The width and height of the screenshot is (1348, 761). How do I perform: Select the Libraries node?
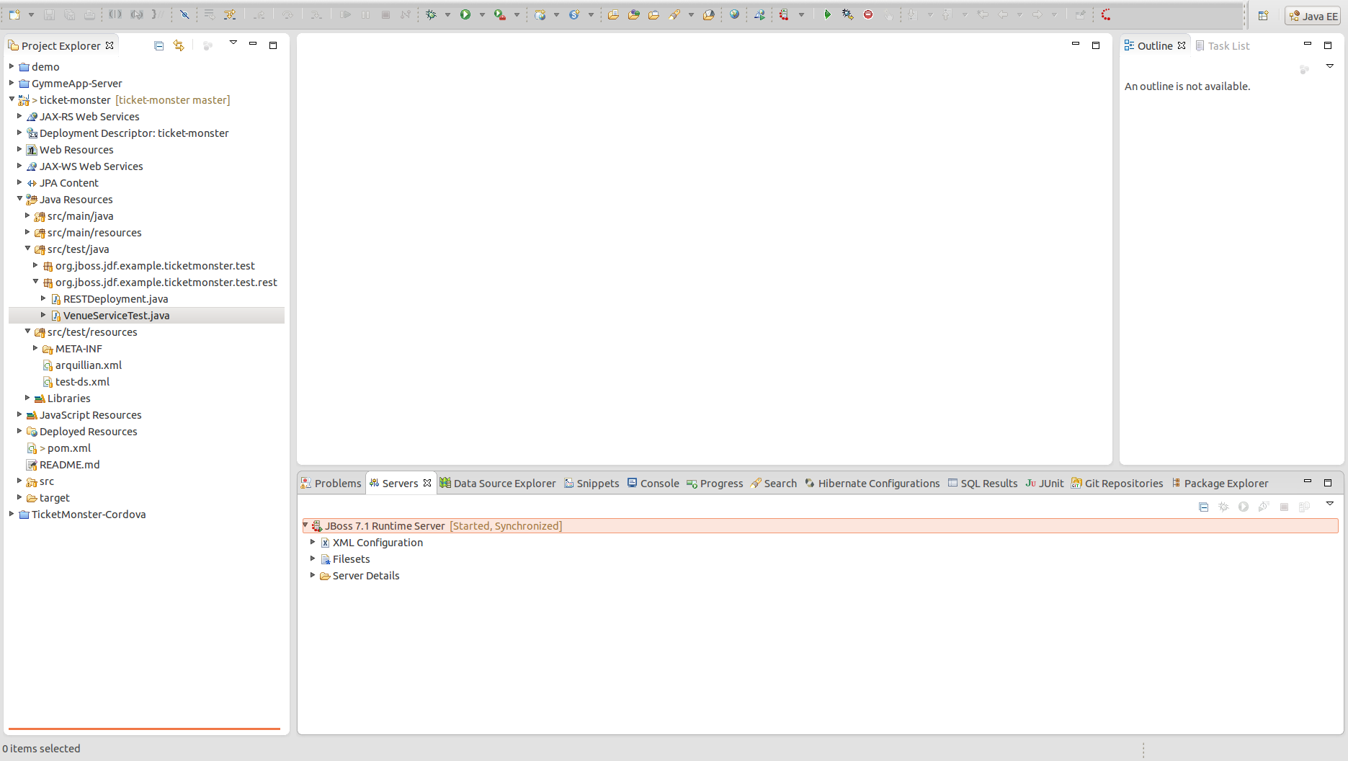68,399
